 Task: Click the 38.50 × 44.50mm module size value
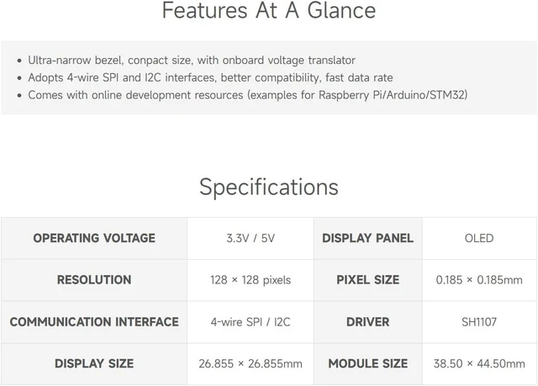point(479,363)
